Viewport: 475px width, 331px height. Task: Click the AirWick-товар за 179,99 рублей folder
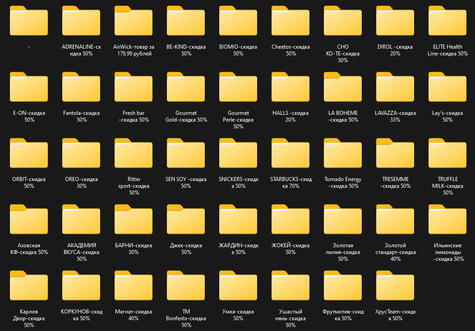pos(134,21)
